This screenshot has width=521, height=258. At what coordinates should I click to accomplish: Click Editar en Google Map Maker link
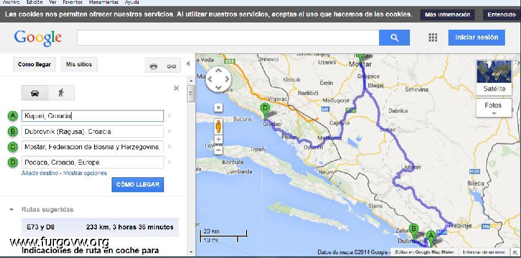[425, 253]
